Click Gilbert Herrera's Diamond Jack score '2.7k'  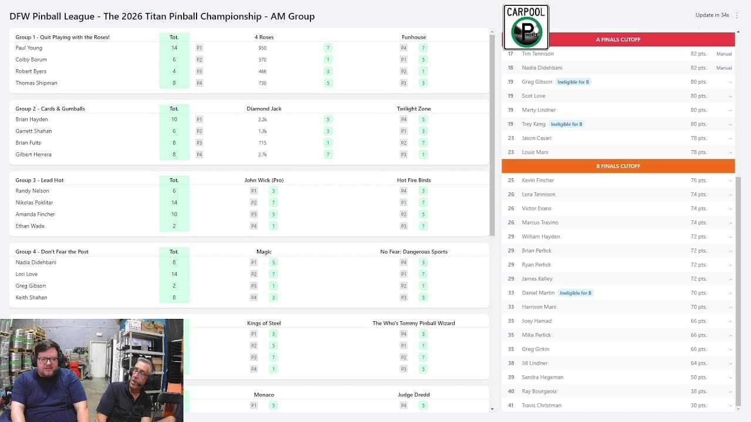[x=262, y=155]
